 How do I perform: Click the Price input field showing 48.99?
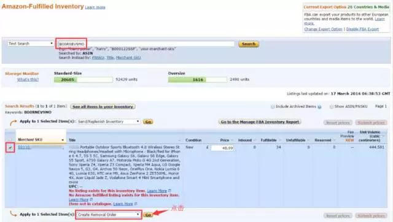[x=222, y=148]
